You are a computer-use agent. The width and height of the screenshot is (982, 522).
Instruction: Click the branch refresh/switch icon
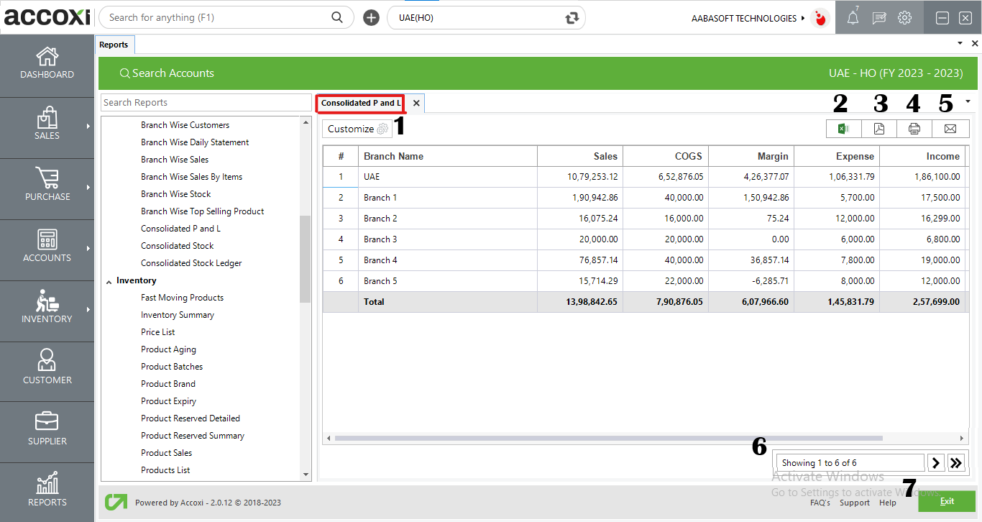[572, 18]
